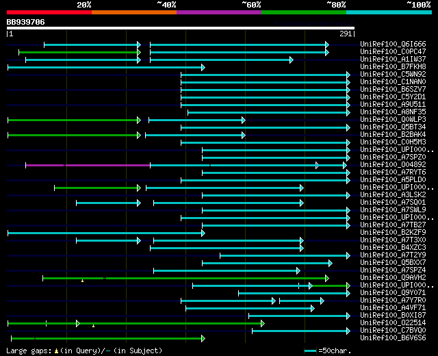This screenshot has height=356, width=438.
Task: Click the red 20% identity legend segment
Action: click(49, 12)
